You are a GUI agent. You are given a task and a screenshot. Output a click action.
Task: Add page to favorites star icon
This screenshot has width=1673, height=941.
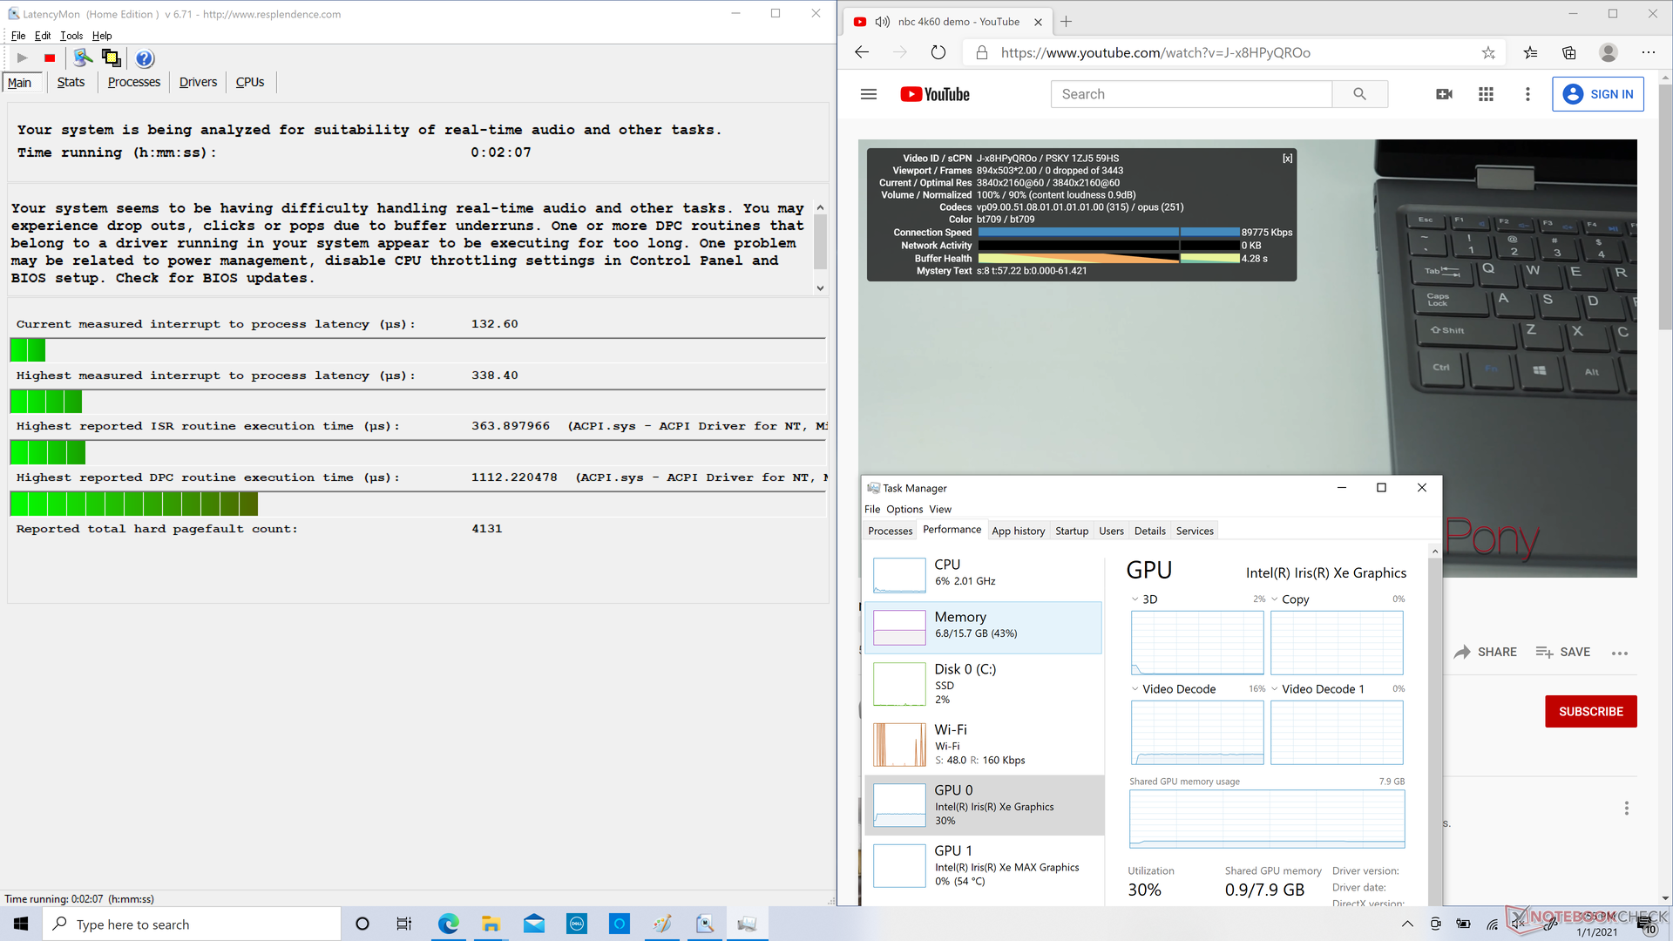coord(1488,52)
